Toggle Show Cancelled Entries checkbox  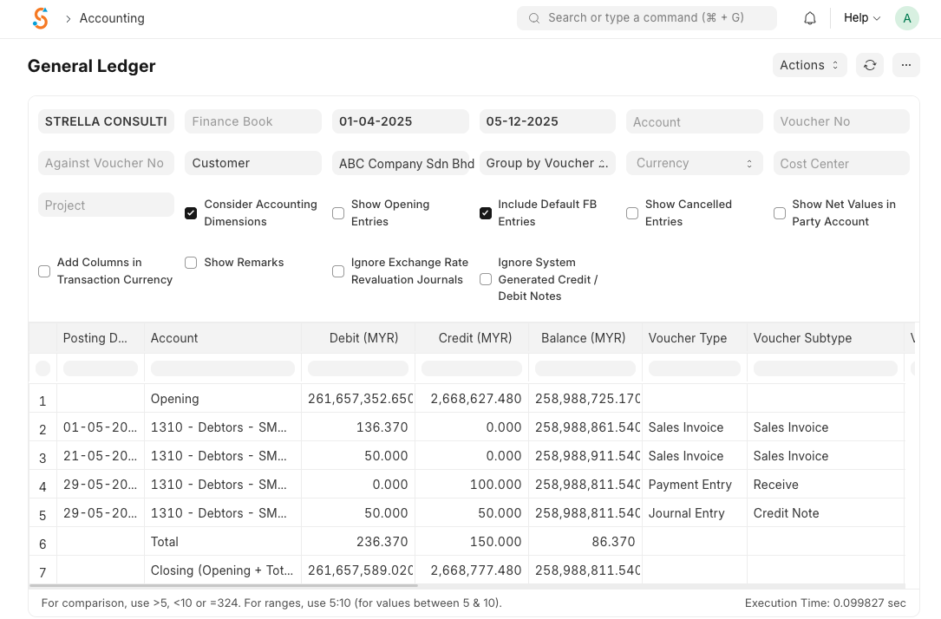tap(632, 213)
